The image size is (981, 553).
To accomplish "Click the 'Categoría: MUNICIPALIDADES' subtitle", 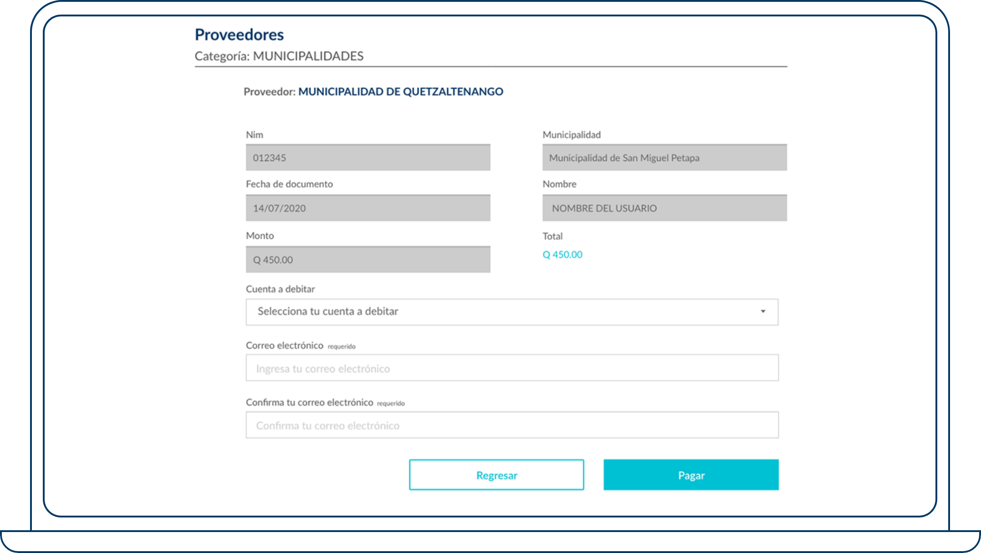I will tap(279, 56).
